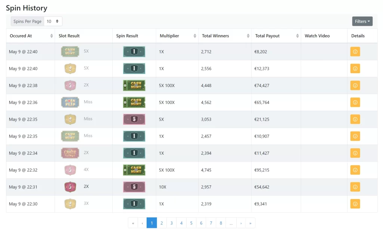Click info icon for the €74,427 payout row
Image resolution: width=383 pixels, height=238 pixels.
[x=355, y=86]
